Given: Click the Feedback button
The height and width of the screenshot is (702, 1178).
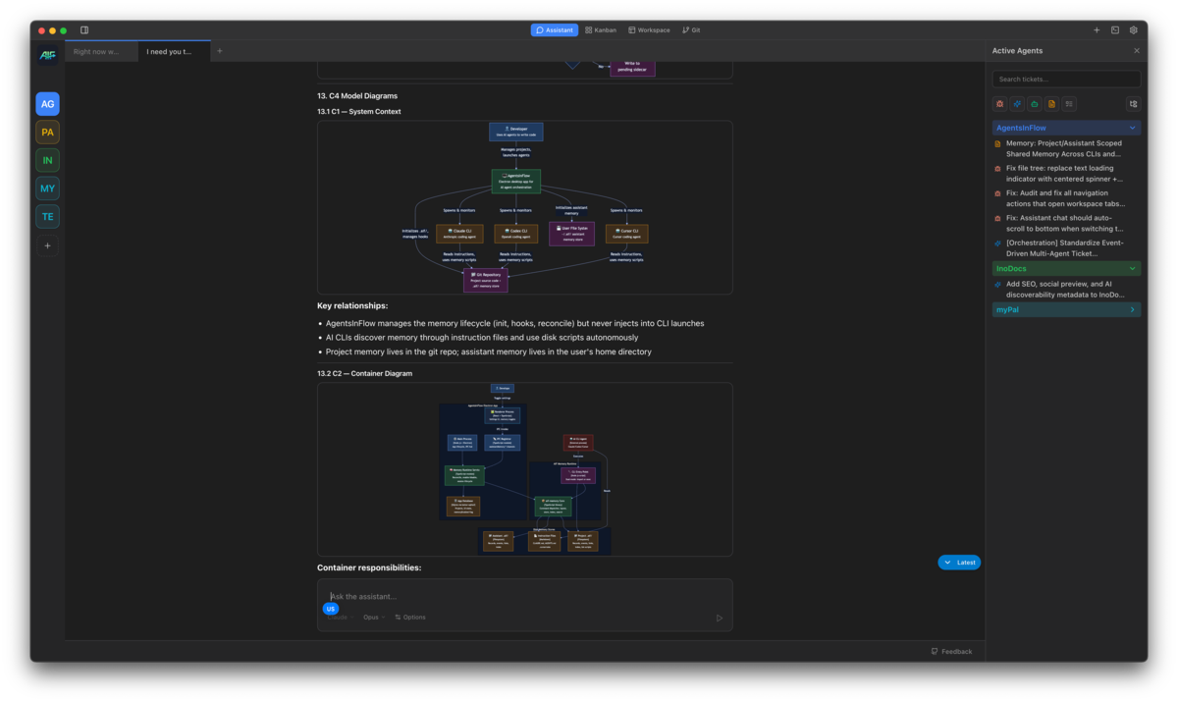Looking at the screenshot, I should [x=950, y=651].
